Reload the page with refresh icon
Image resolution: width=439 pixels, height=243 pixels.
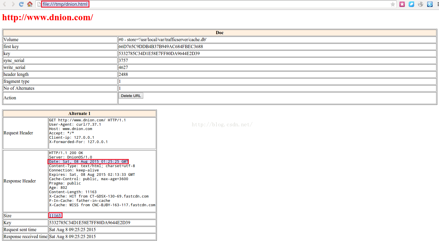tap(21, 4)
